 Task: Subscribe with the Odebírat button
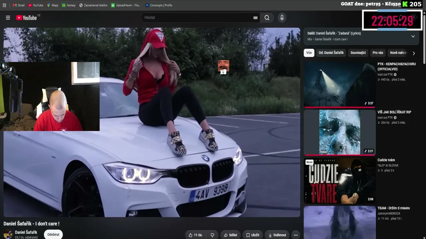pos(53,234)
